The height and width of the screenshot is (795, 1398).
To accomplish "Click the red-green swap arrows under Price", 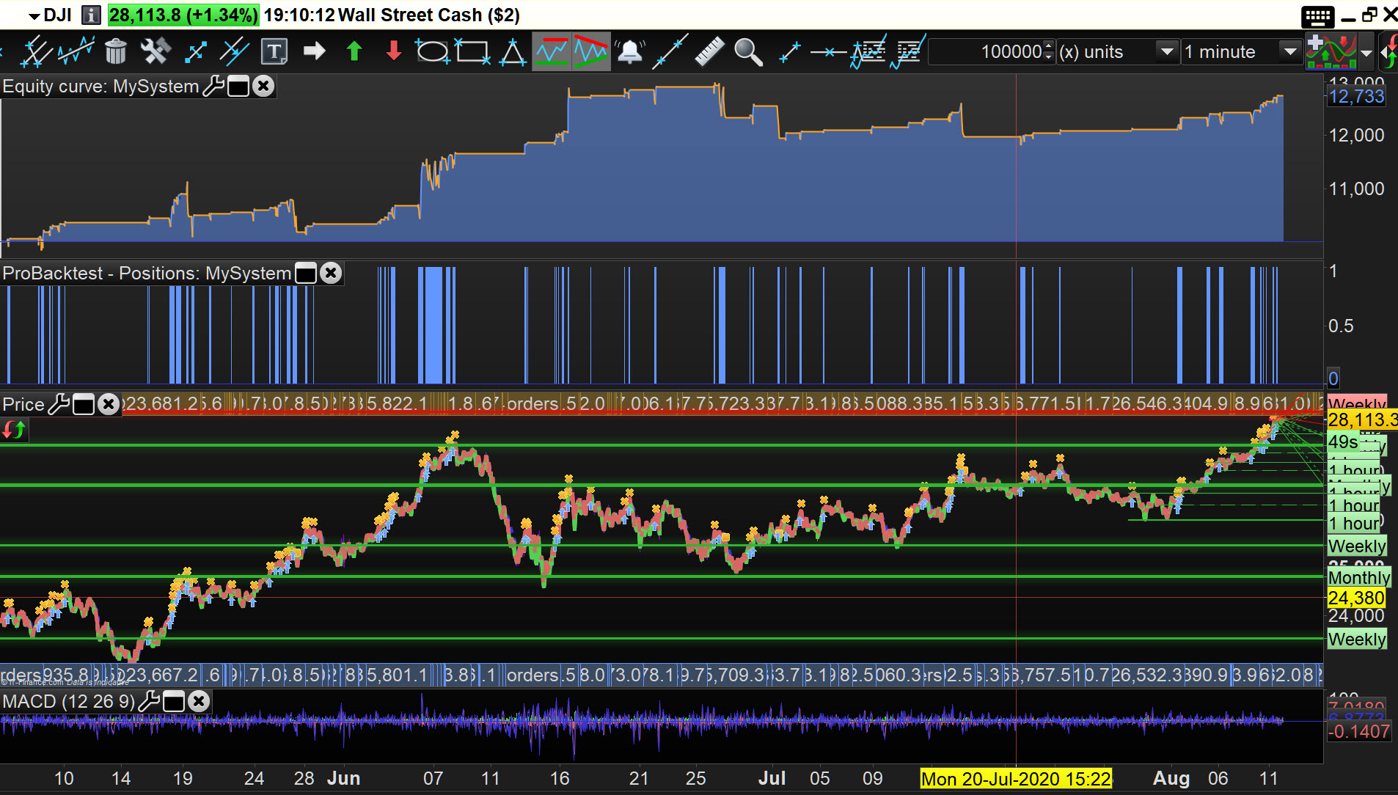I will (14, 430).
